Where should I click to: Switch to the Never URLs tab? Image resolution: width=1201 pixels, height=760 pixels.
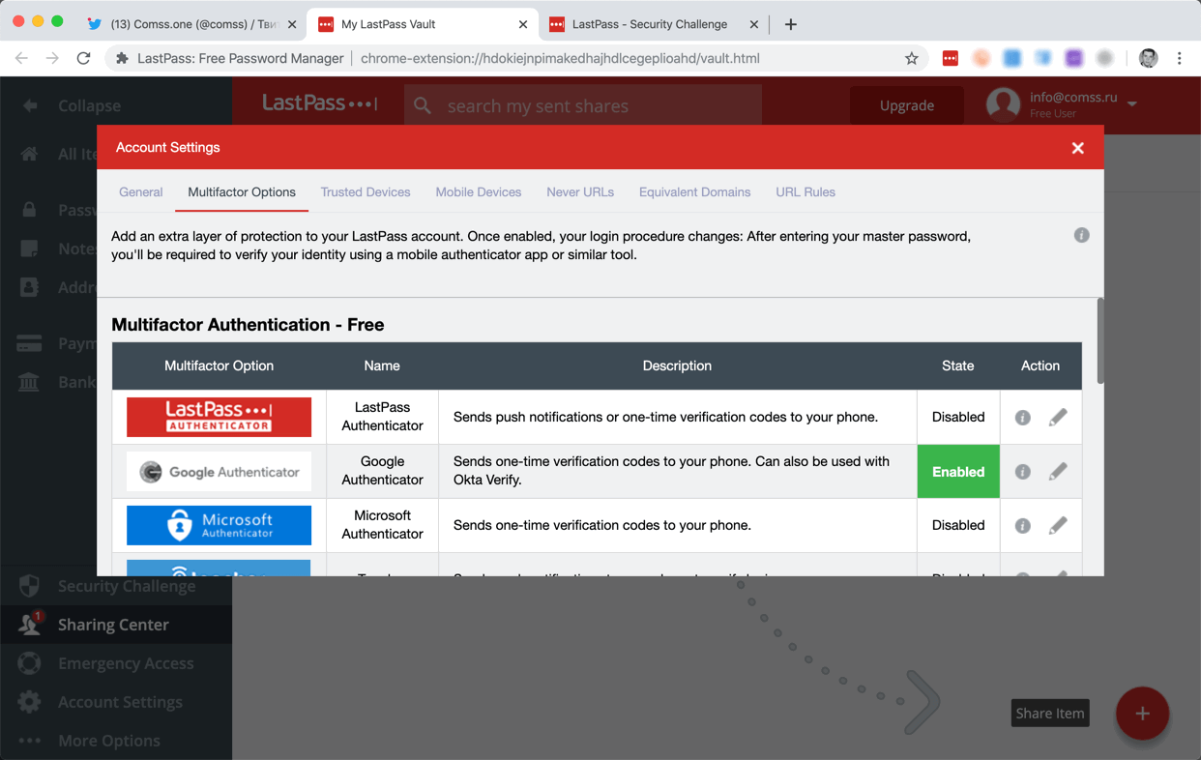[580, 192]
